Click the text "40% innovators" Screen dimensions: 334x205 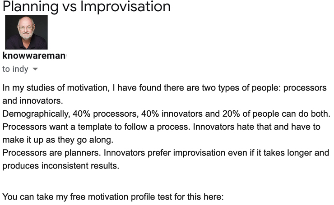[x=172, y=114]
